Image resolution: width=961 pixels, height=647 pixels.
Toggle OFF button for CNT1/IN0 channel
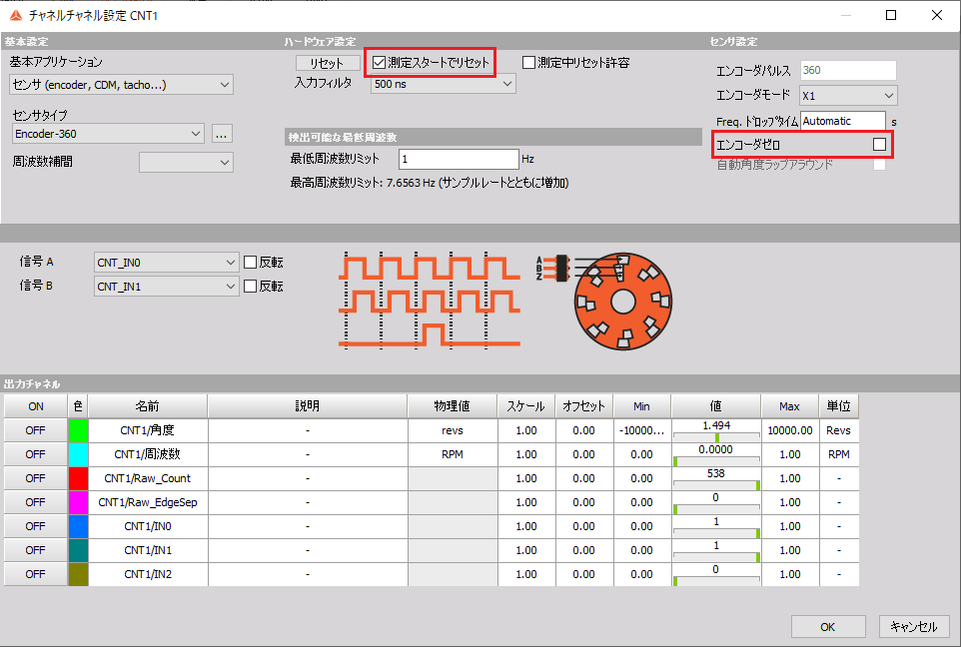click(36, 526)
